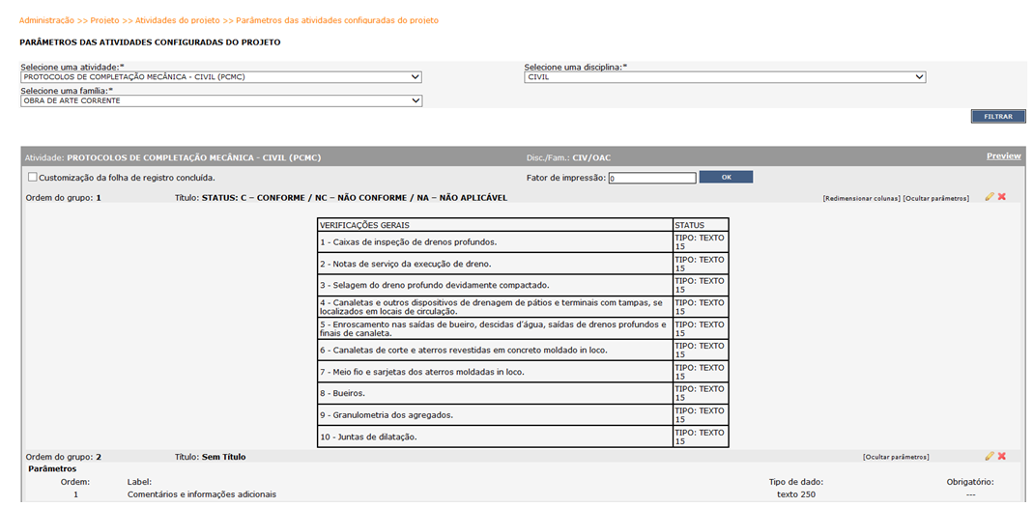1033x507 pixels.
Task: Select the 'texto 250' data type value
Action: tap(796, 493)
